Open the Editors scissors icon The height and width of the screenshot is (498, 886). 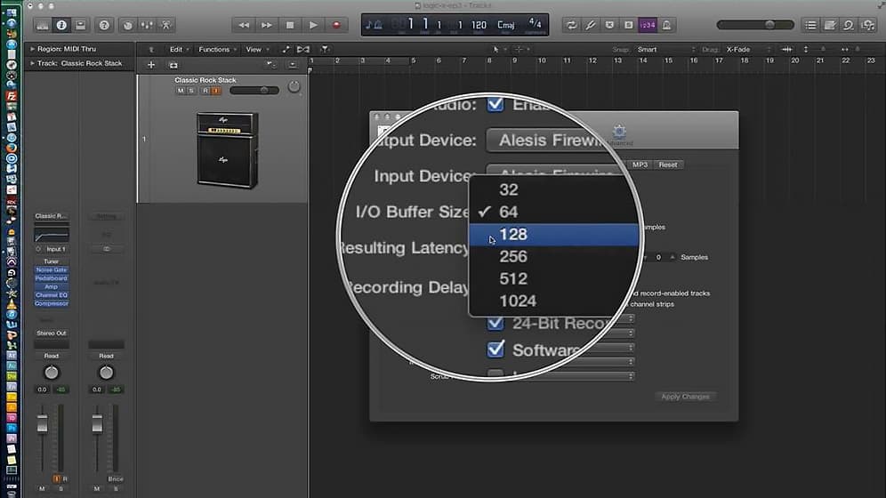[166, 25]
